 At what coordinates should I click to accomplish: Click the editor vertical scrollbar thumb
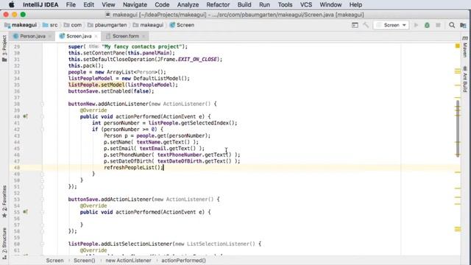[x=458, y=128]
